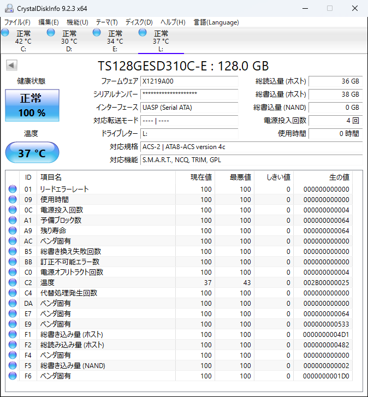Click the masked シリアルナンバー field
The height and width of the screenshot is (397, 368).
coord(189,94)
